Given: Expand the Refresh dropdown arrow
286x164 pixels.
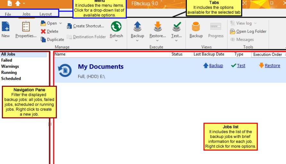Looking at the screenshot, I should pos(116,41).
